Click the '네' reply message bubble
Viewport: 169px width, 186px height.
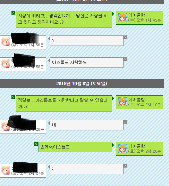tap(87, 125)
